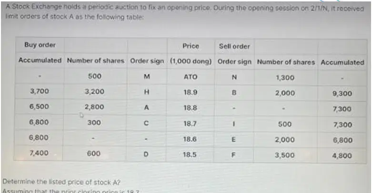Select buy order sign M cell

click(x=147, y=77)
